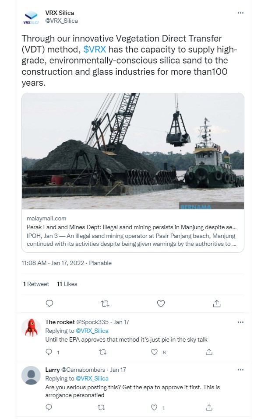This screenshot has height=419, width=254.
Task: View the 11 Likes list
Action: [67, 284]
